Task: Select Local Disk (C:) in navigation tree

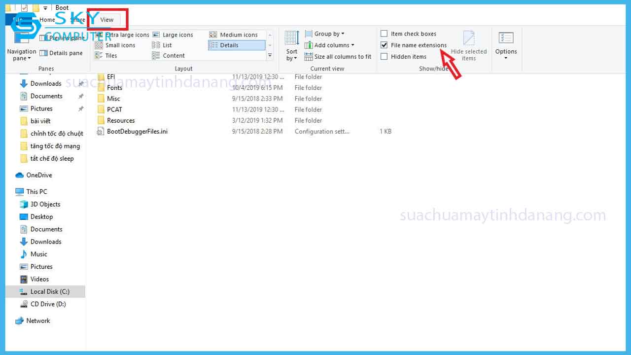Action: click(x=49, y=292)
